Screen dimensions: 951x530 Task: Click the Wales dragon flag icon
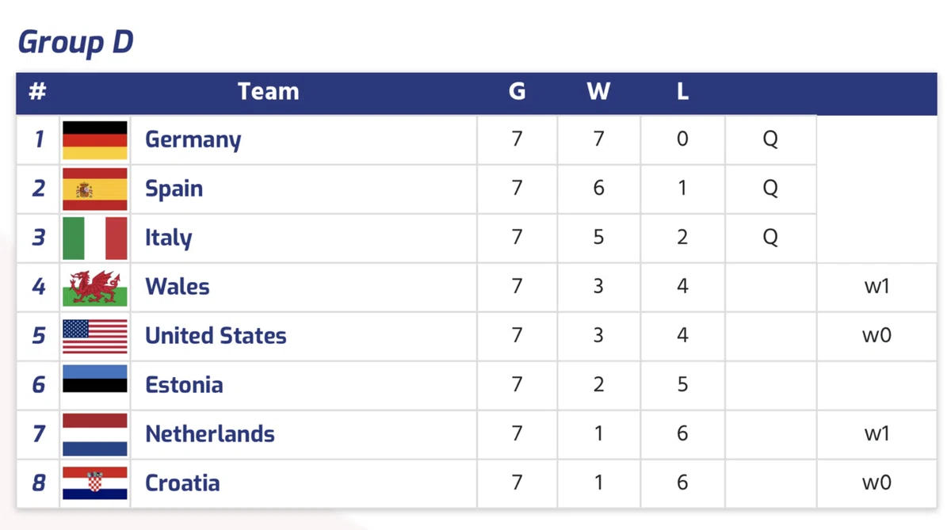[95, 288]
